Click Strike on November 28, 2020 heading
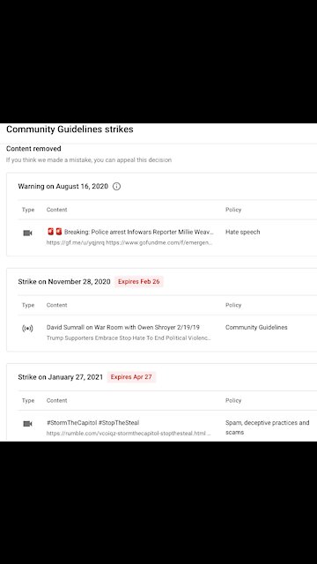Viewport: 317px width, 564px height. pyautogui.click(x=64, y=282)
